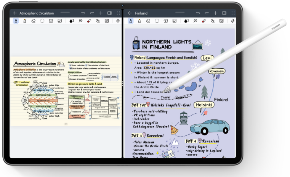This screenshot has height=177, width=290.
Task: Select the highlighter tool in Atmospheric Circulation note
Action: click(x=24, y=21)
